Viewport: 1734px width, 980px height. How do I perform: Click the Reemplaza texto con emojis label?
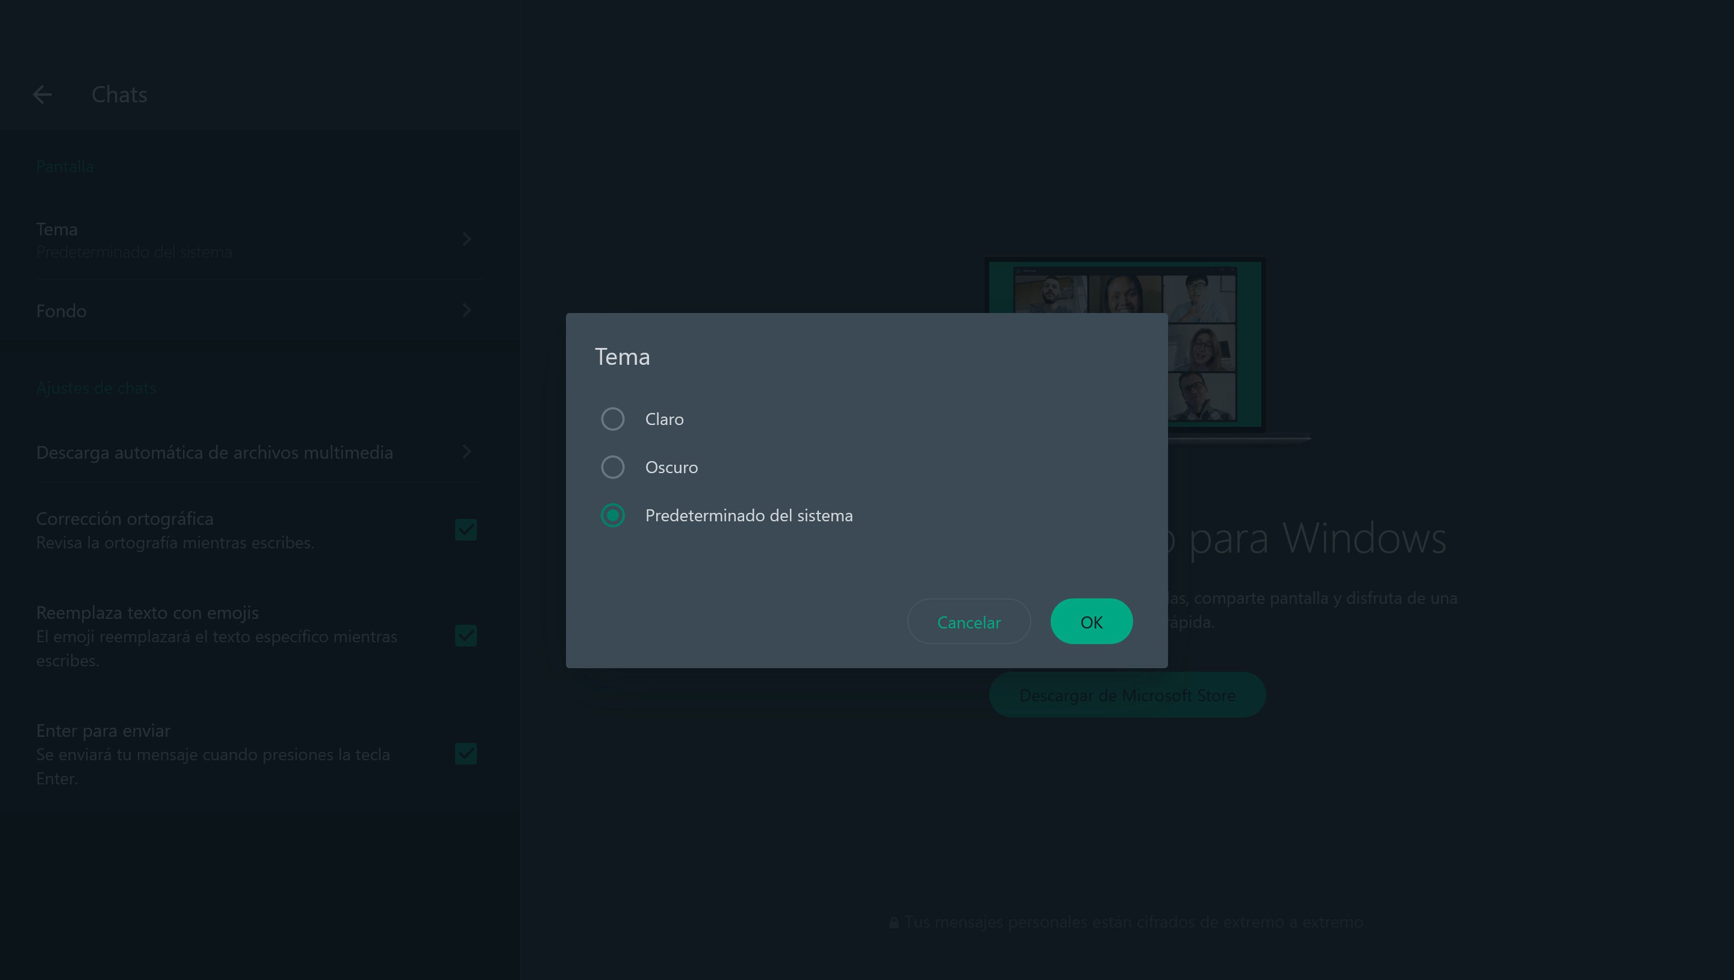click(147, 613)
